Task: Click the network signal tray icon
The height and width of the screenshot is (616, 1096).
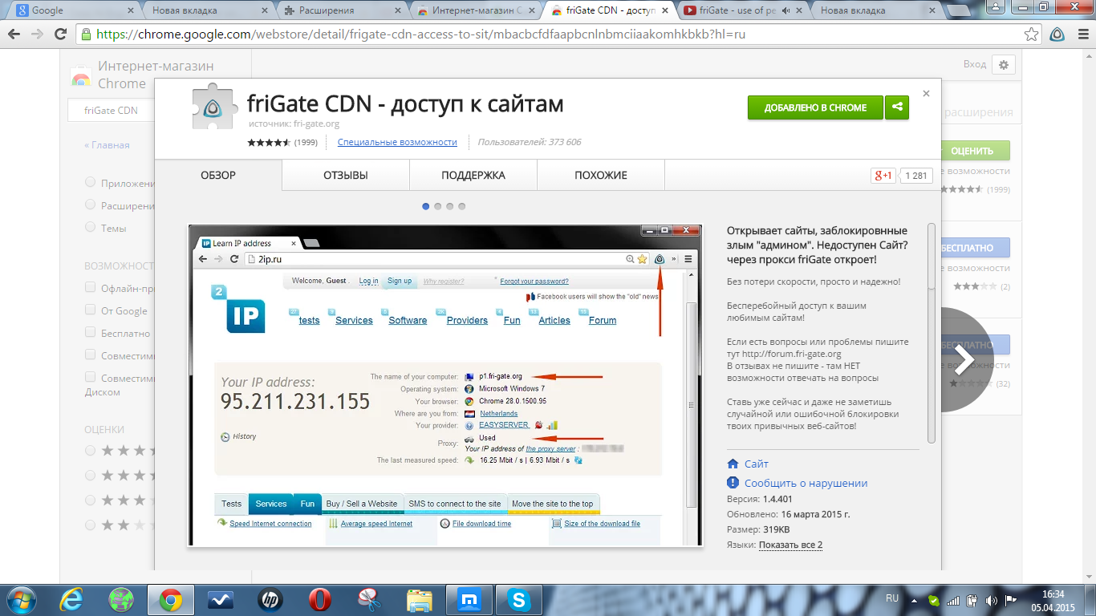Action: click(953, 599)
